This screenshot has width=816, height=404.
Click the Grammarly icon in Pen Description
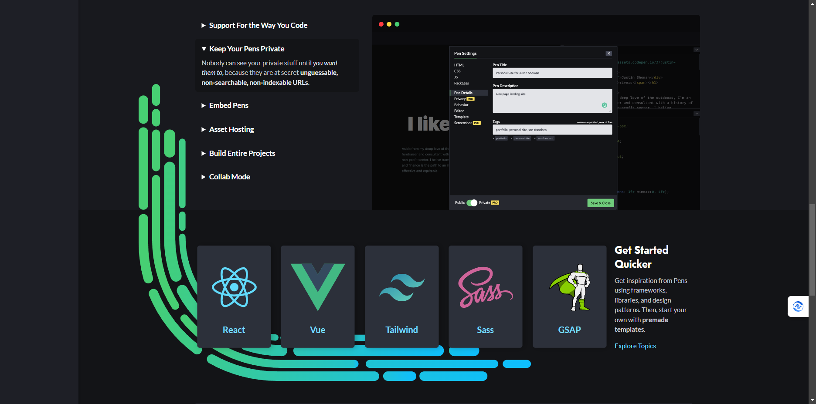tap(604, 105)
